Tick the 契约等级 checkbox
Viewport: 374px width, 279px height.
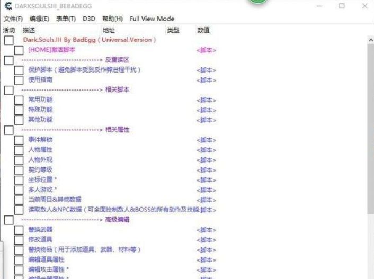point(19,170)
